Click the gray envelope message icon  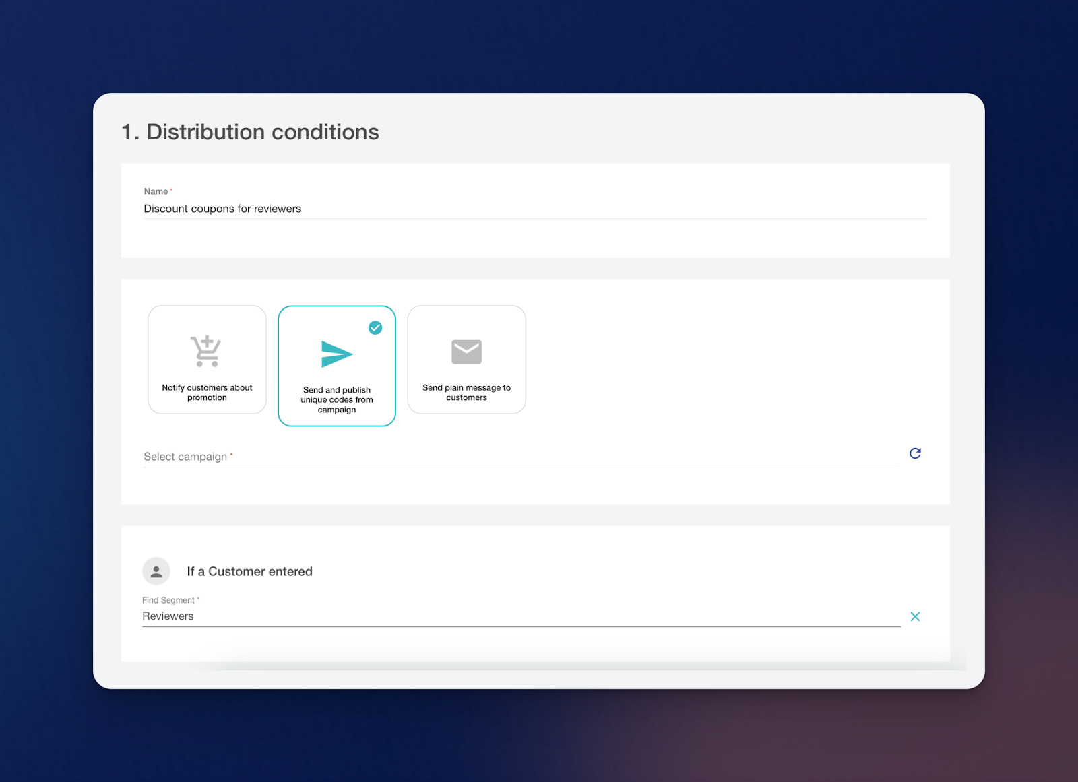pyautogui.click(x=466, y=352)
